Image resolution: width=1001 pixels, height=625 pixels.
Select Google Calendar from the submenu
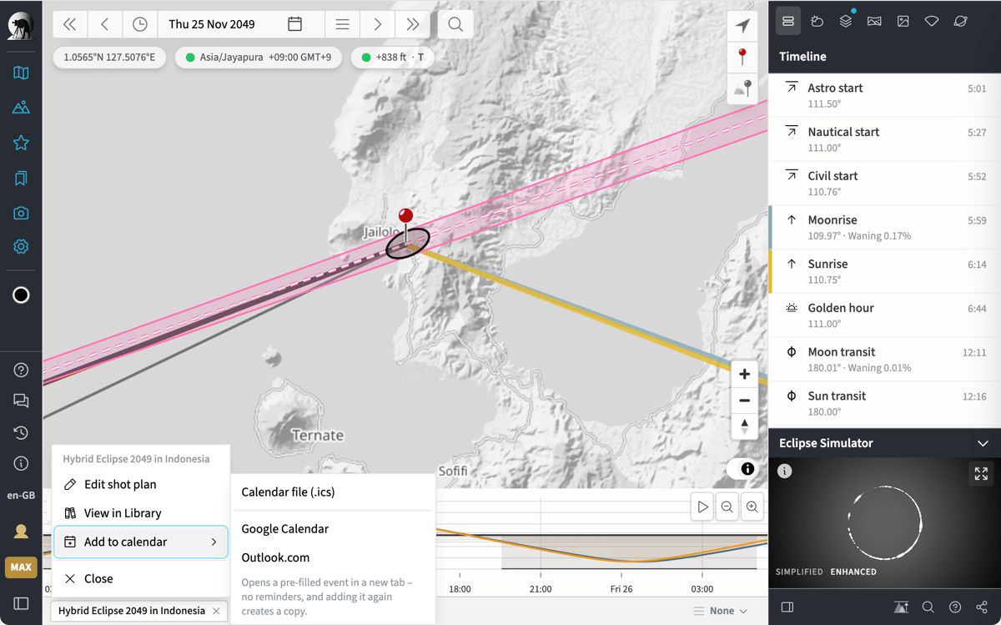[333, 529]
